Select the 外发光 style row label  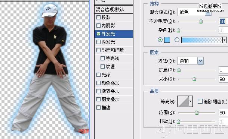point(108,34)
